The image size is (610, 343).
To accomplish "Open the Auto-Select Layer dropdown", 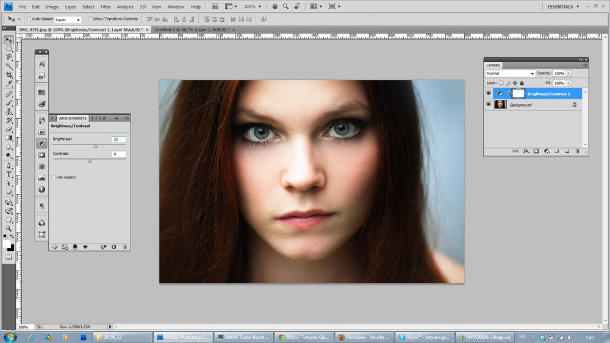I will click(68, 19).
